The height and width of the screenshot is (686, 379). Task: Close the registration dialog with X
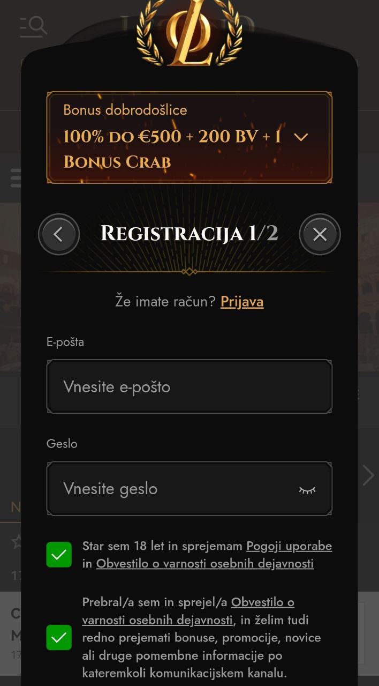pos(320,234)
